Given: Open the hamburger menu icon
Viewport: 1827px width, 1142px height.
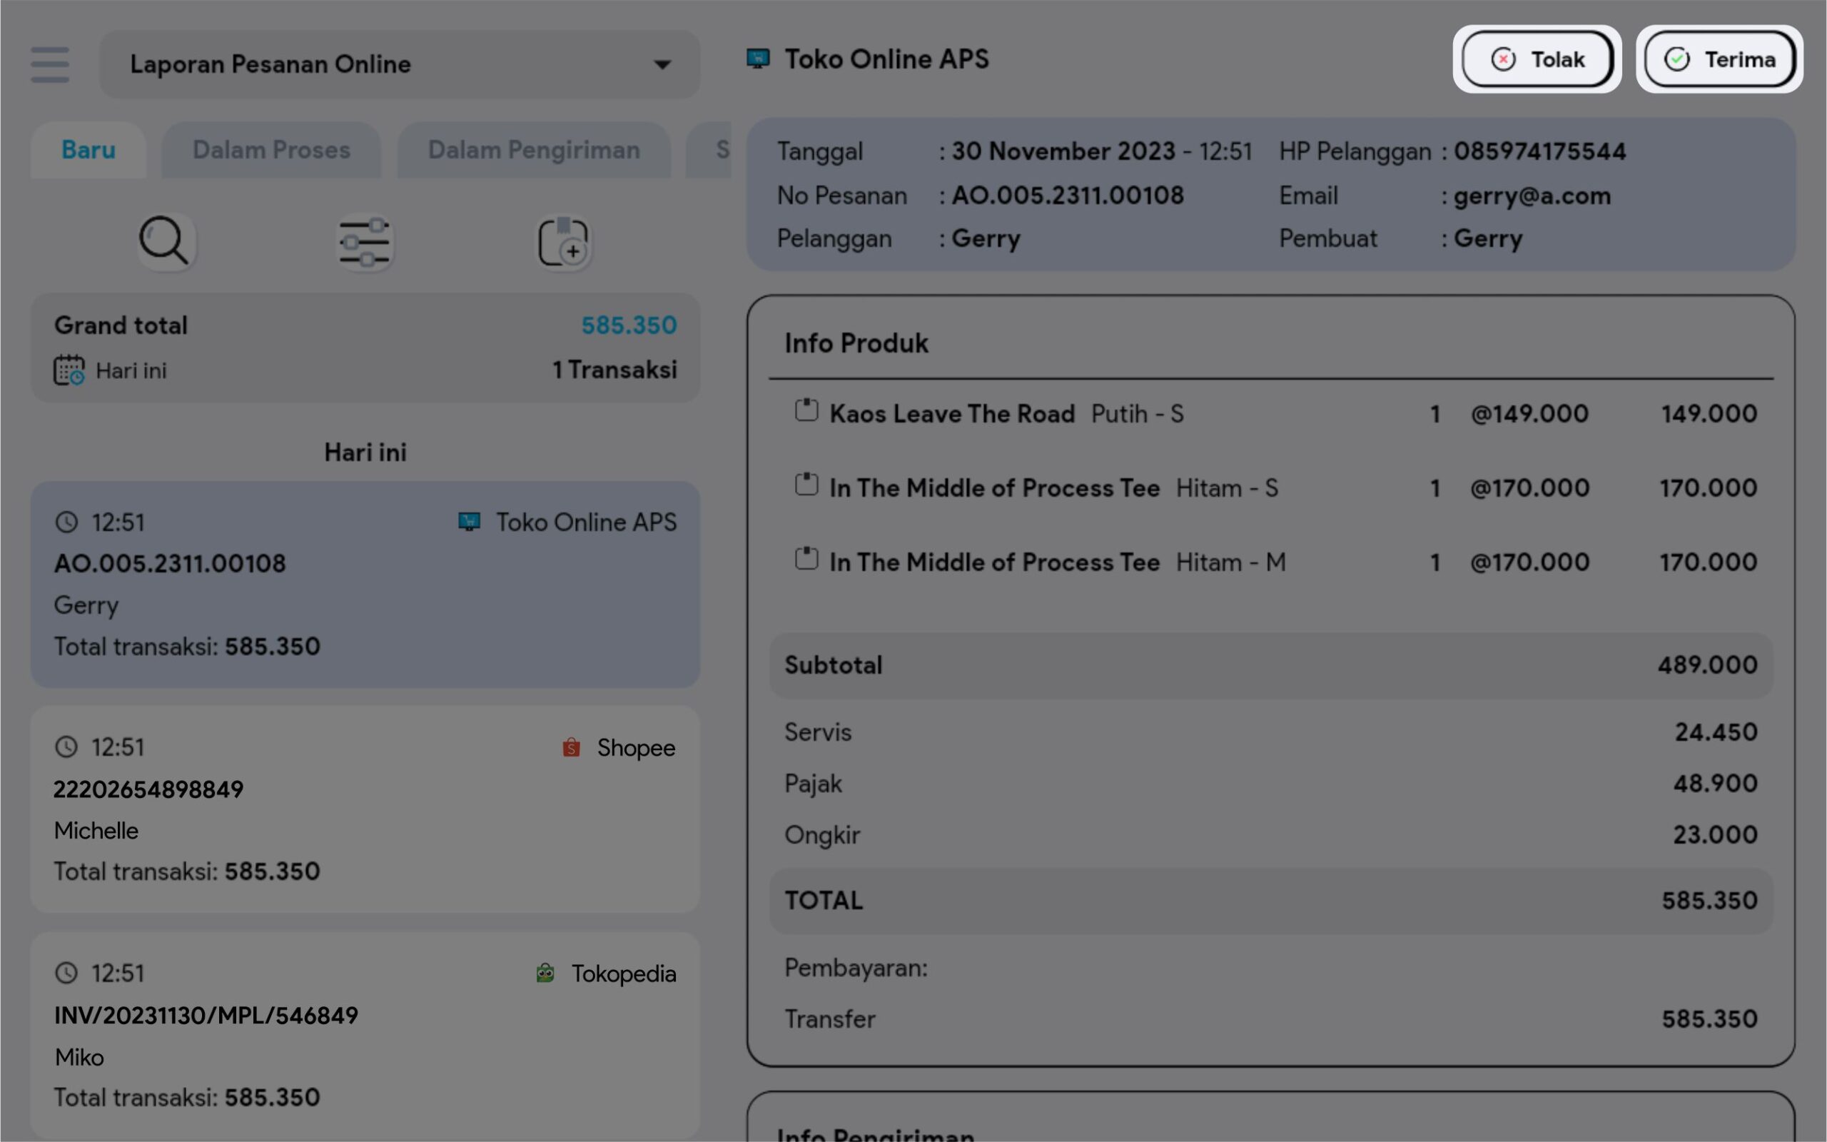Looking at the screenshot, I should [50, 64].
